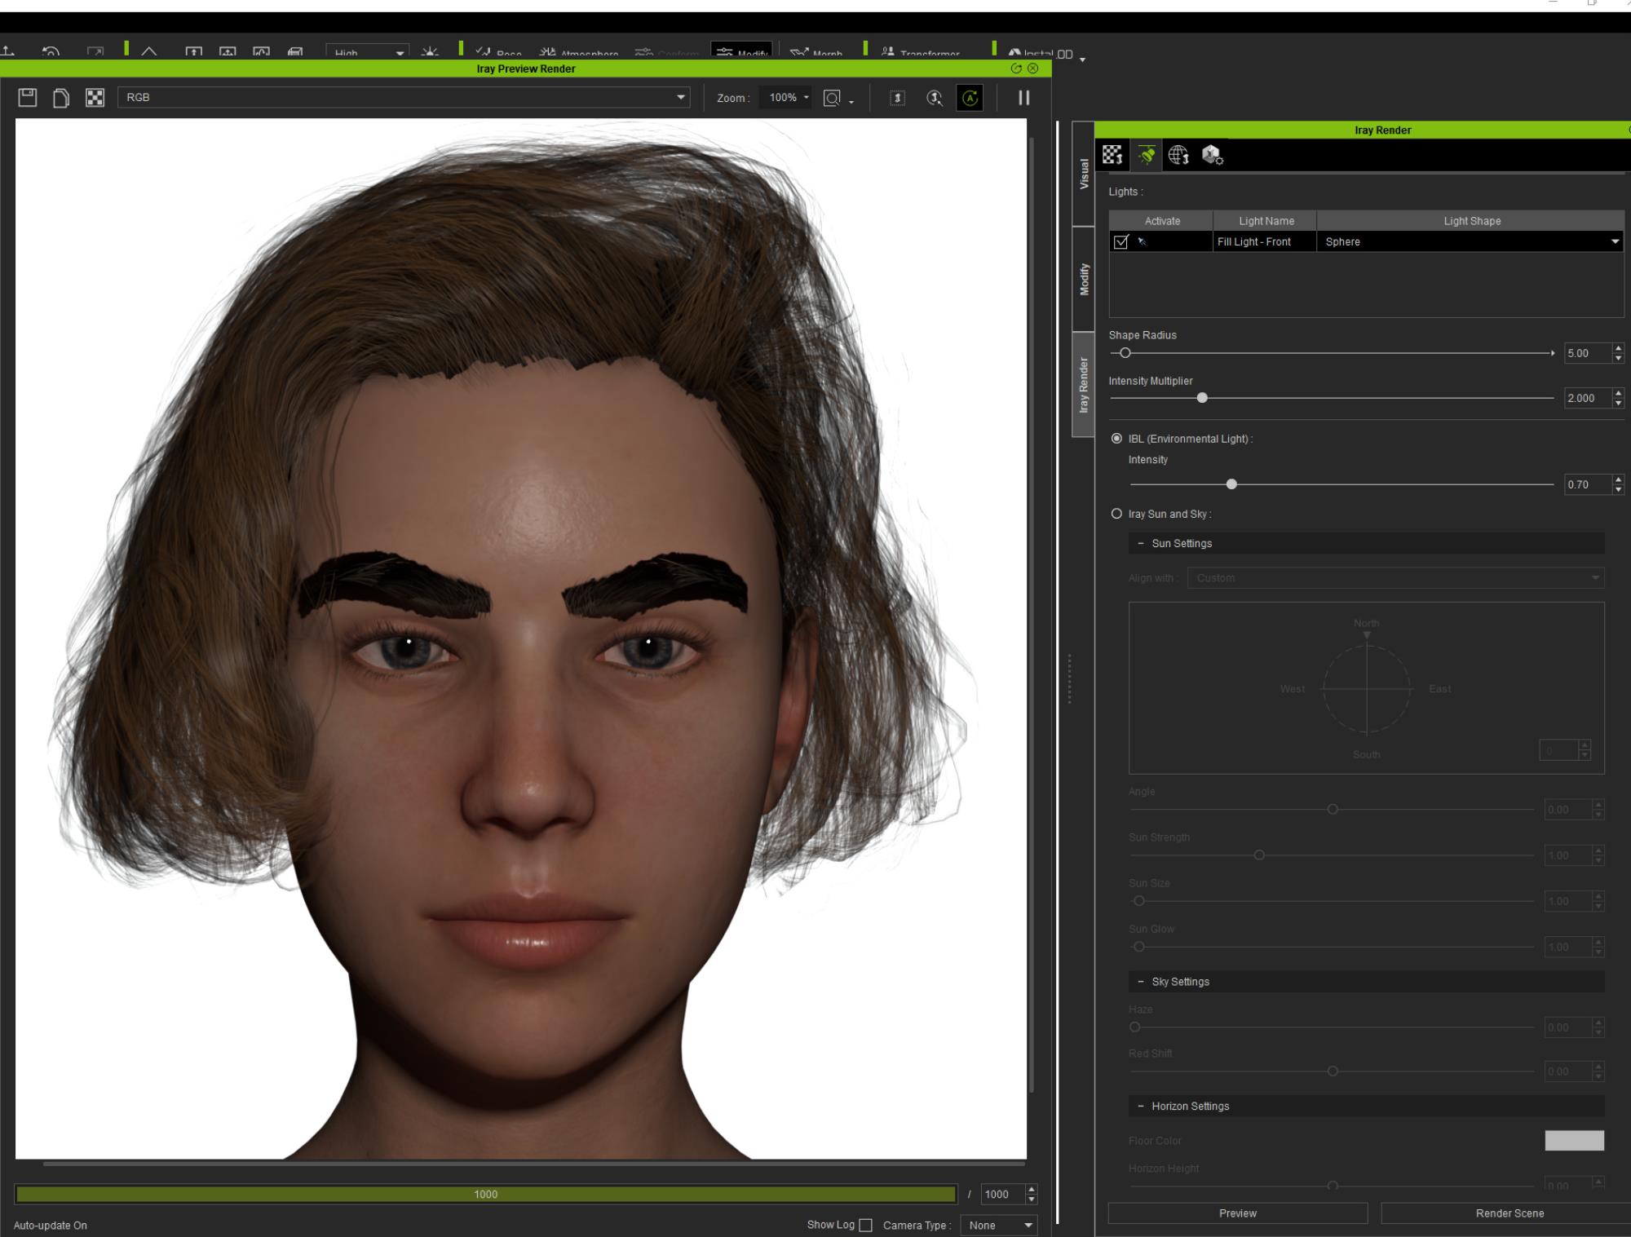This screenshot has width=1631, height=1237.
Task: Click the Floor Color swatch
Action: point(1574,1141)
